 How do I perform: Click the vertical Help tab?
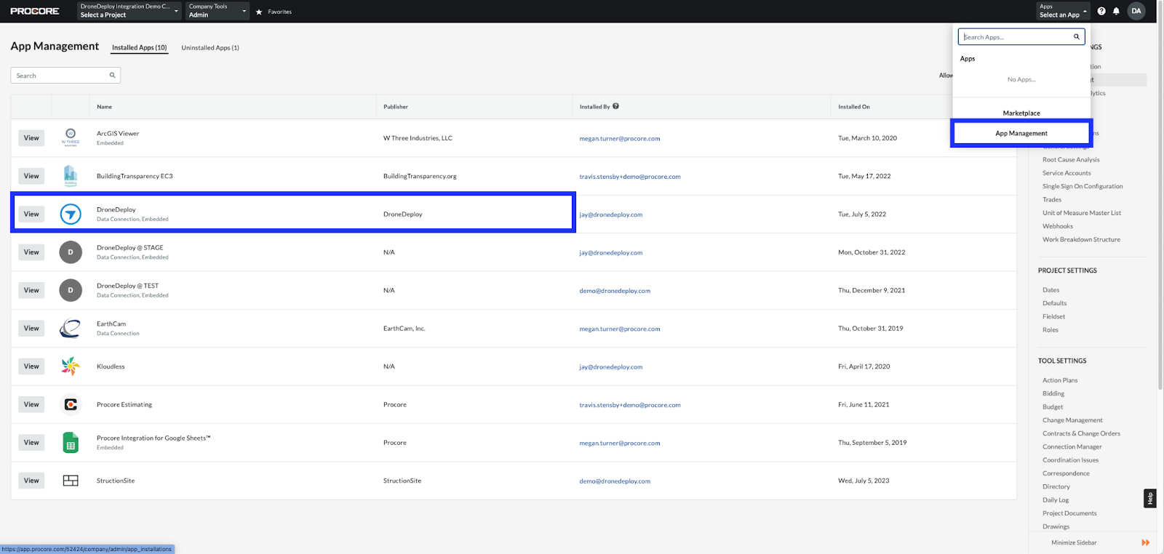point(1150,498)
